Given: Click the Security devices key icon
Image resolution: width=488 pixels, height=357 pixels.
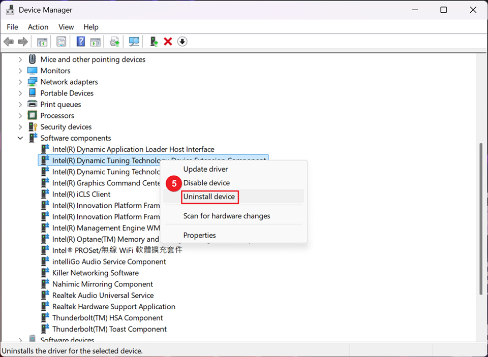Looking at the screenshot, I should click(x=33, y=127).
